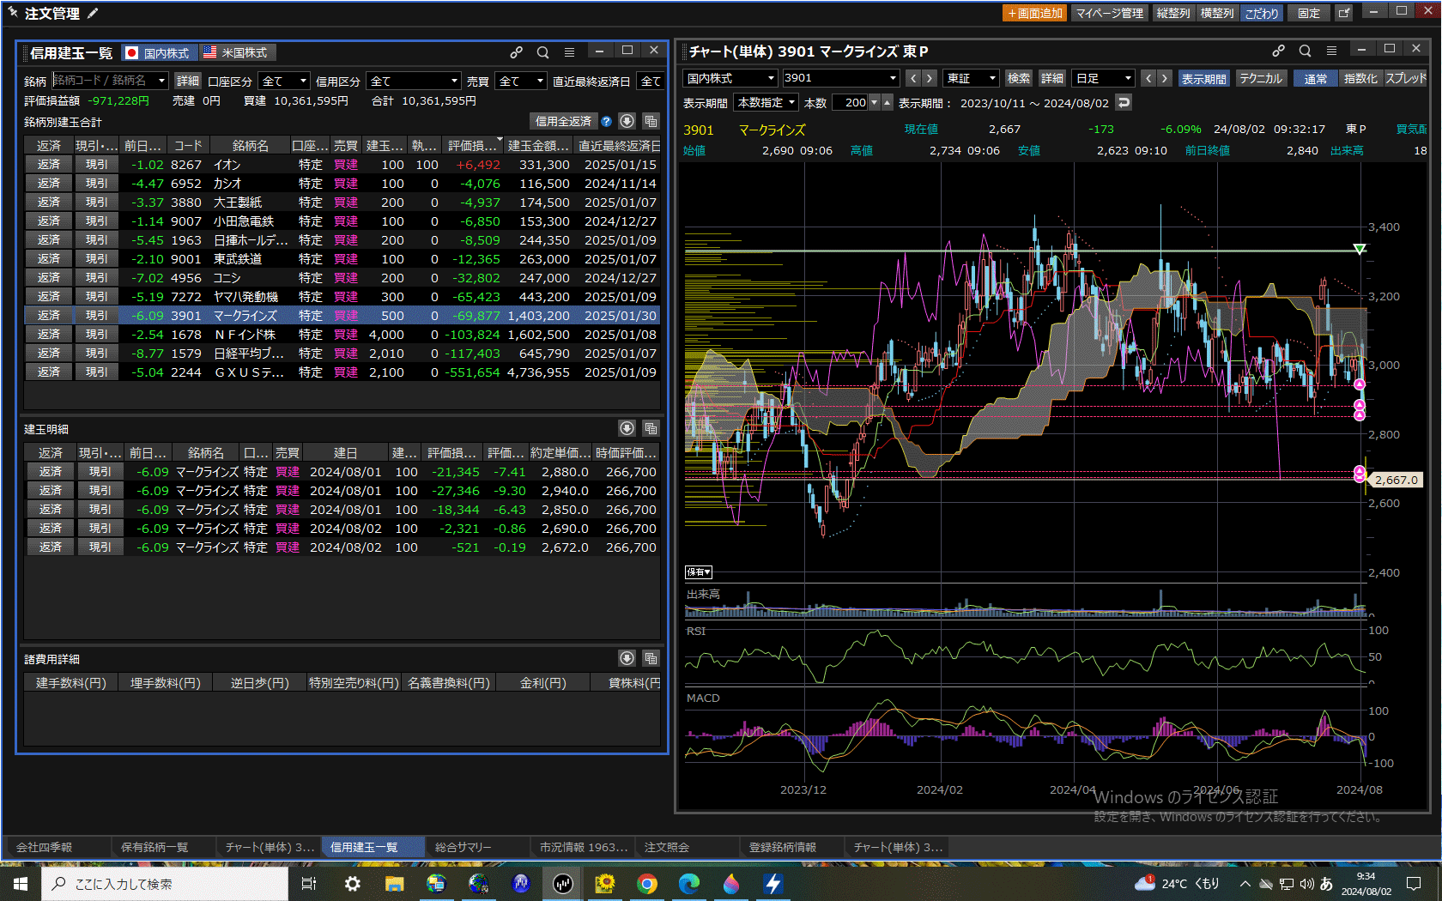Click copy icon in 銘柄別建玉合計 section

point(651,121)
